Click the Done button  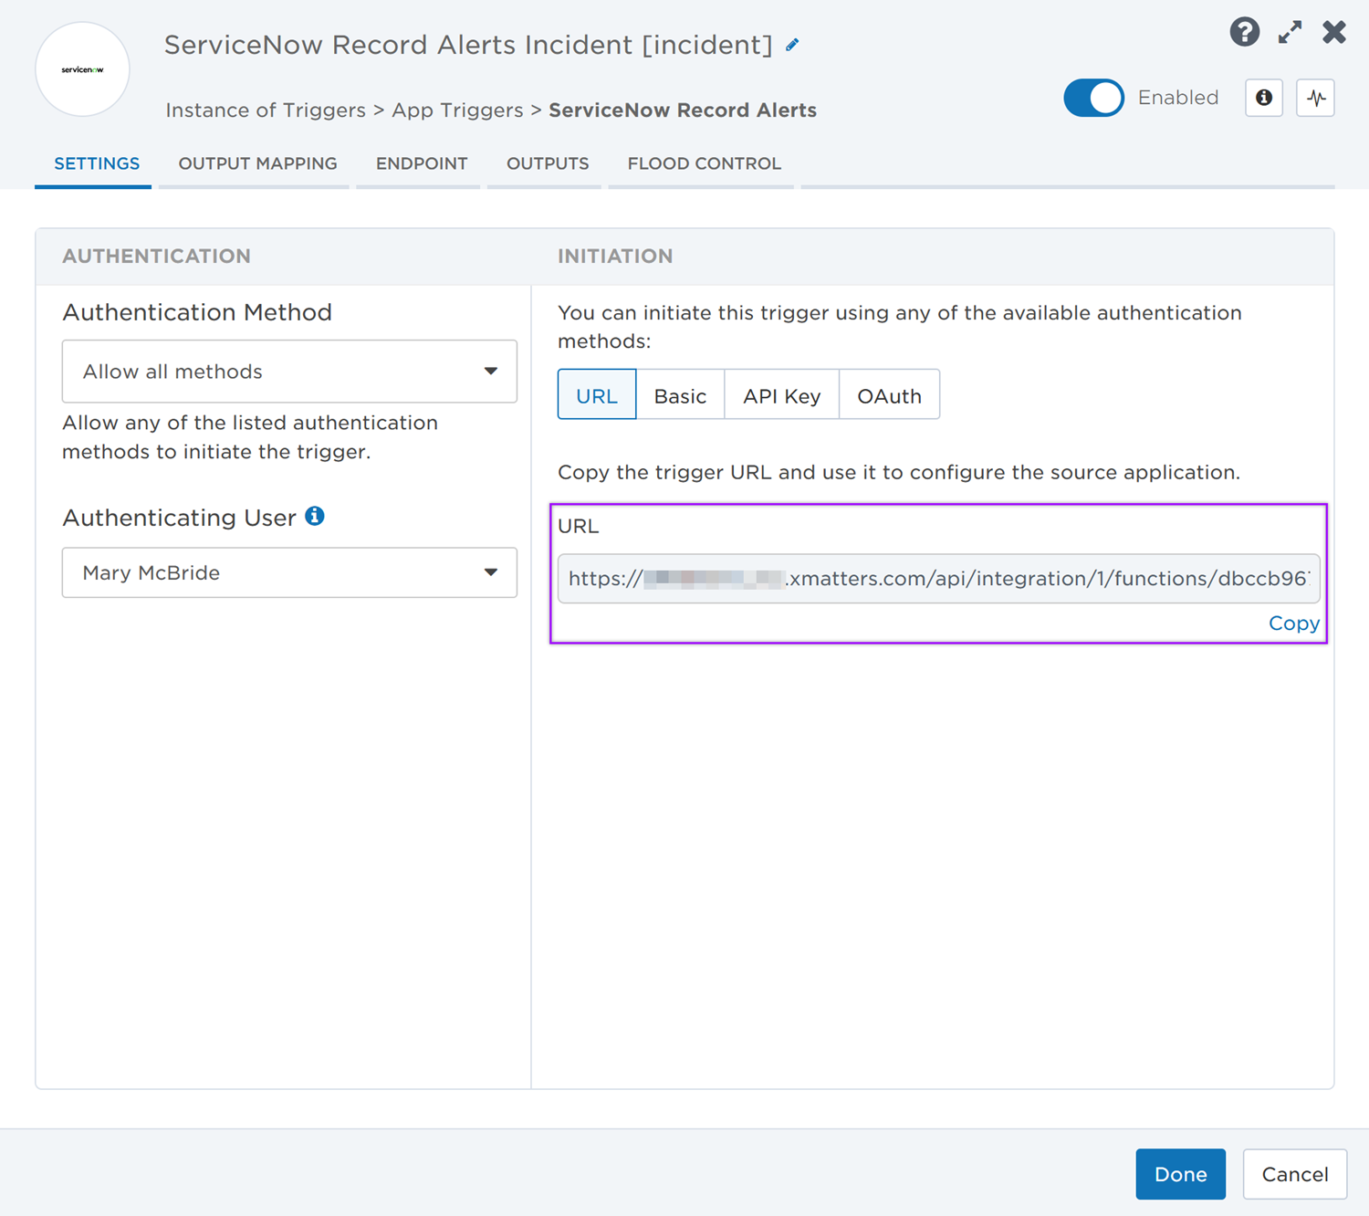click(x=1180, y=1174)
